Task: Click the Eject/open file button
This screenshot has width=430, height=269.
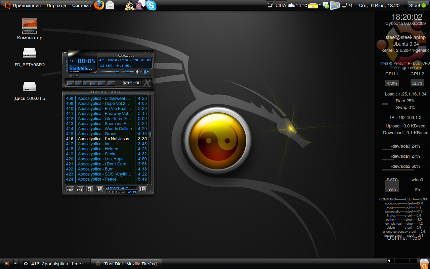Action: pos(111,83)
